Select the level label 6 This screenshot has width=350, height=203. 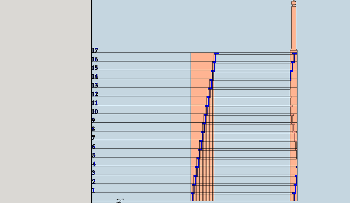click(94, 147)
